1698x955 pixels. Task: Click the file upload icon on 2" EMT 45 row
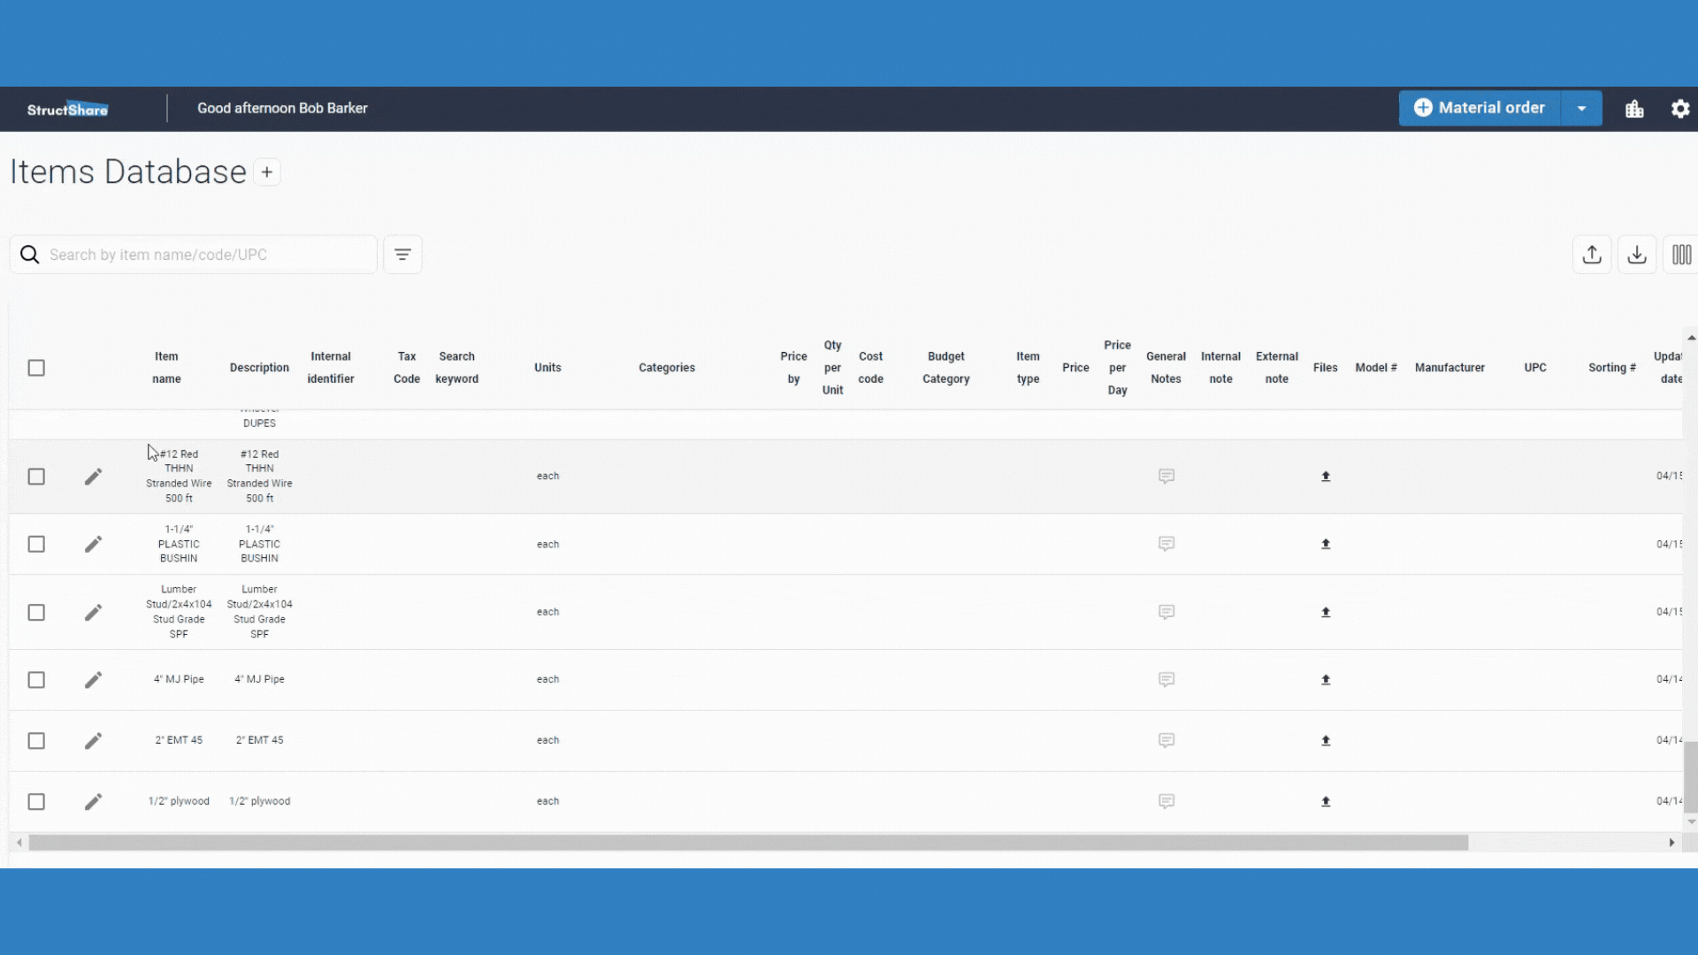[1326, 739]
